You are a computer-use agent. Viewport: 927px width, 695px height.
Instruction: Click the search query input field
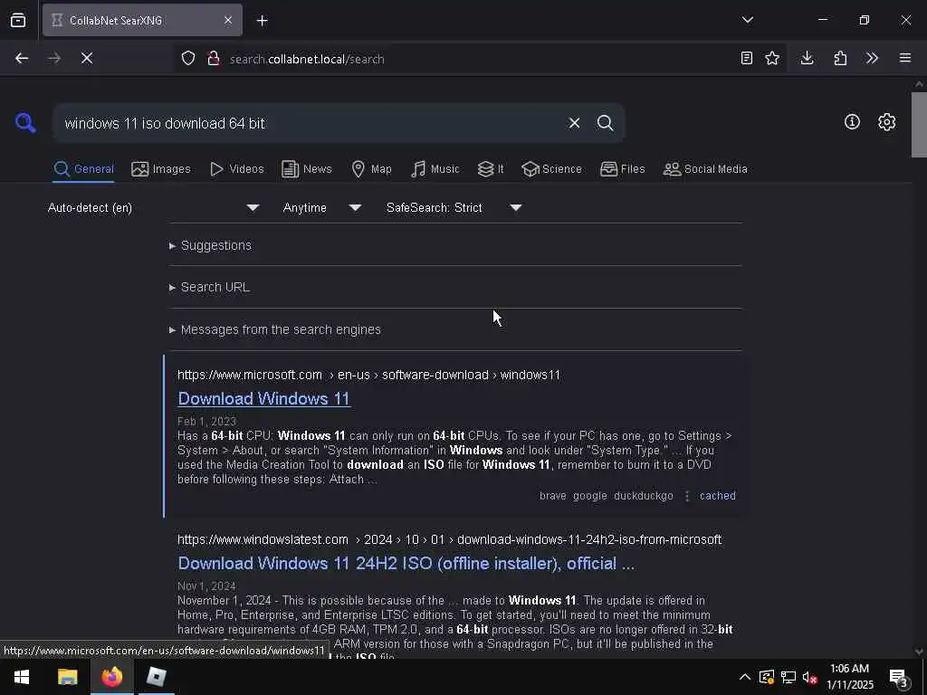(311, 123)
